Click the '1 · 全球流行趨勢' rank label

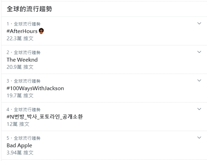point(23,24)
